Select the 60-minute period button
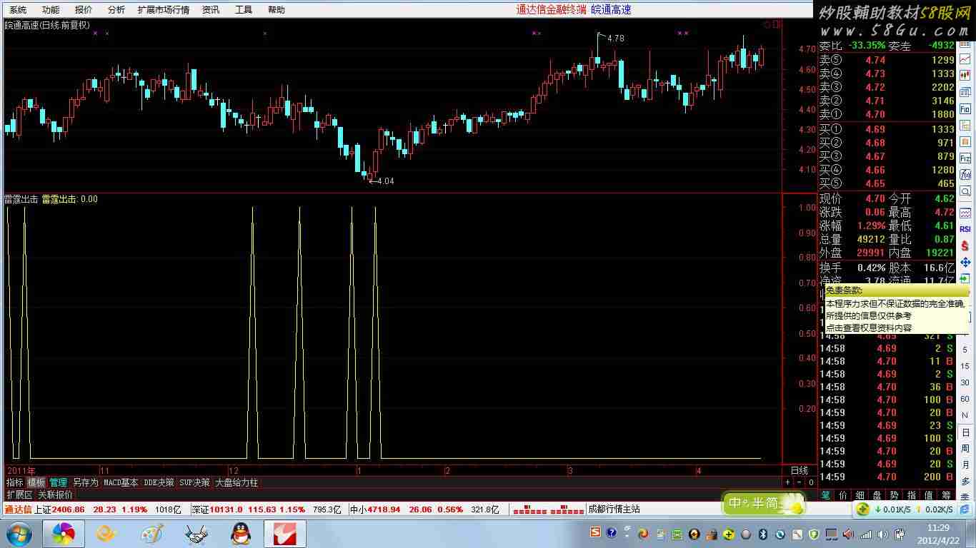The height and width of the screenshot is (548, 976). coord(965,399)
